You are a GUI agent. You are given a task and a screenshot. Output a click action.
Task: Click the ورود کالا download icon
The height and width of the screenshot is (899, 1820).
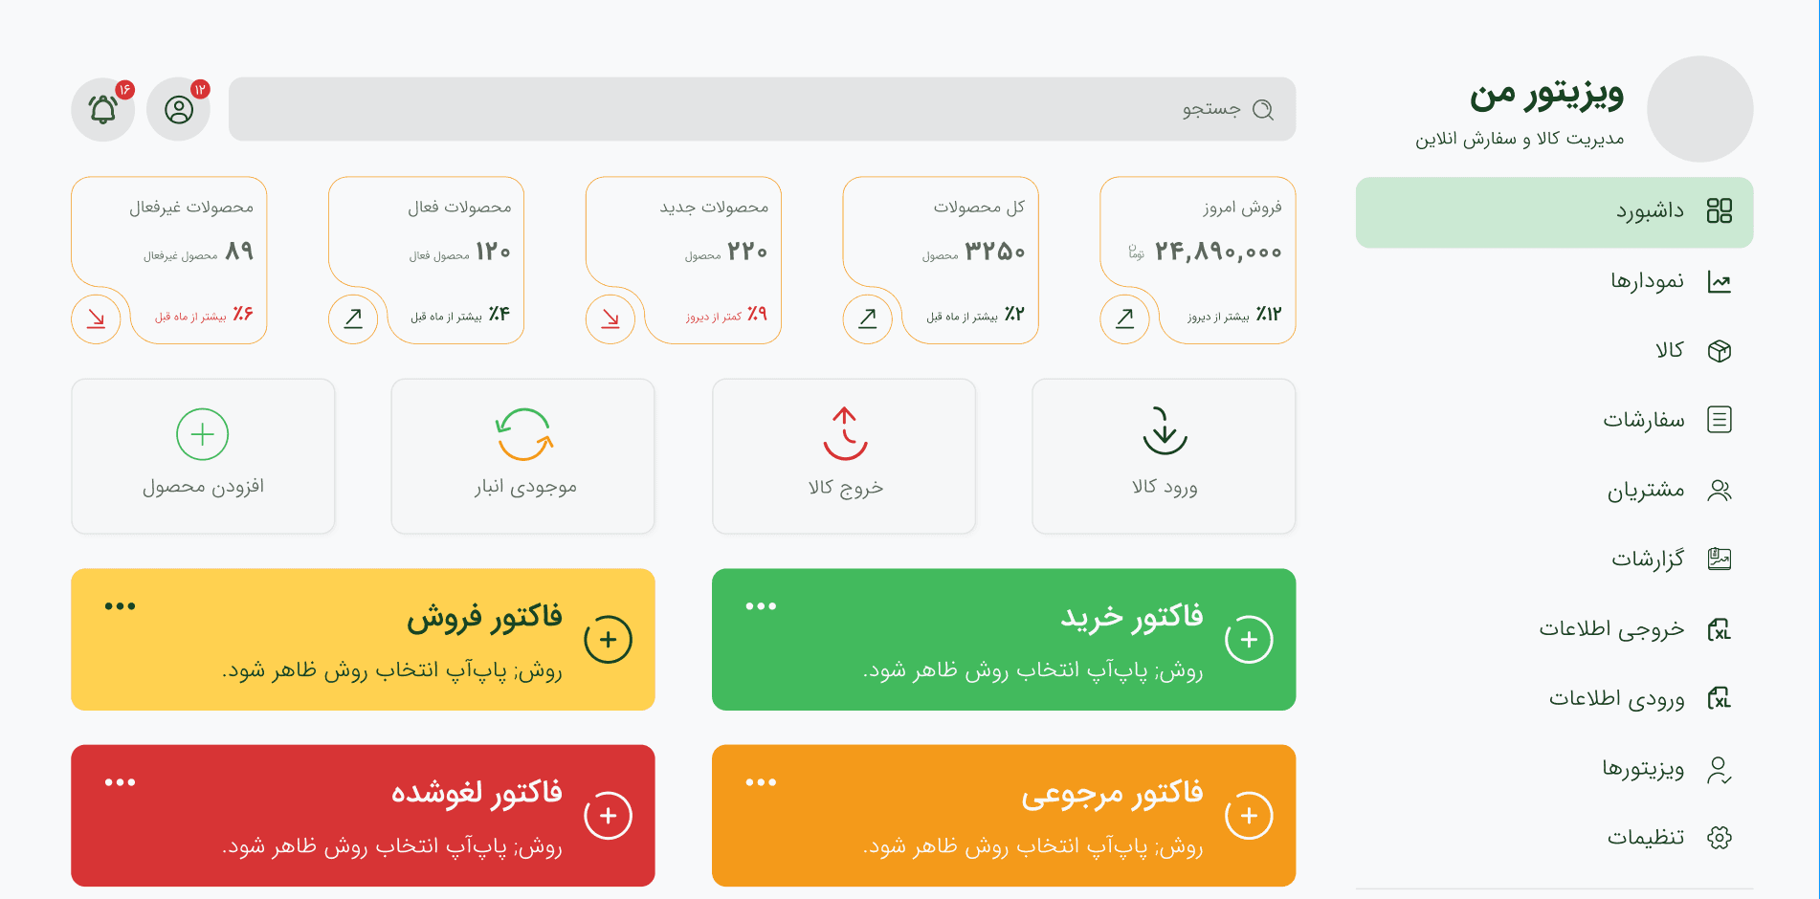pos(1165,431)
